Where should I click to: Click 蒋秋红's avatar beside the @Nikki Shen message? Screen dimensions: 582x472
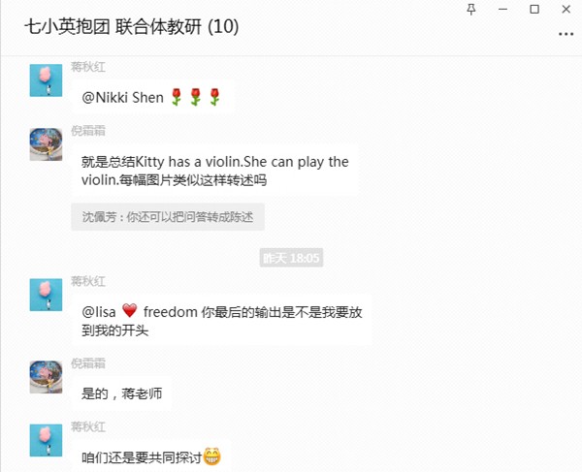[46, 80]
